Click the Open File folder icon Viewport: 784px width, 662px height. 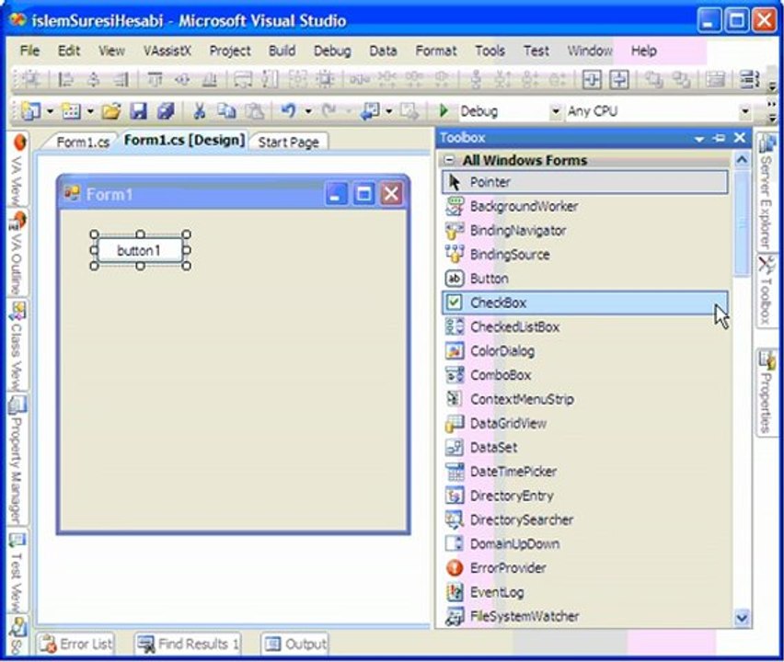tap(111, 111)
